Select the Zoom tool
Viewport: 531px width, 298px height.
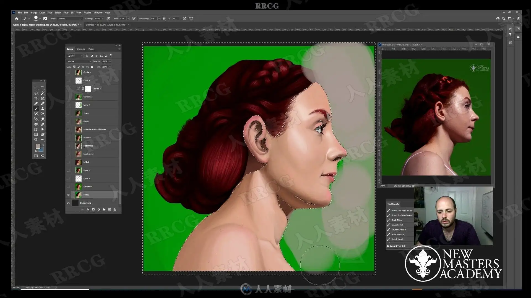(36, 140)
